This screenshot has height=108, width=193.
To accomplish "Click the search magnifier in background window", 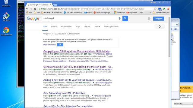I will (177, 25).
